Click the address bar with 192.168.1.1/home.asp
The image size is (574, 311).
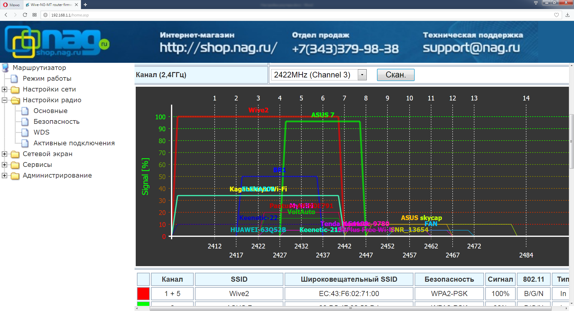coord(302,15)
